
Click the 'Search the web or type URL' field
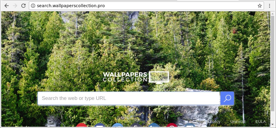129,98
